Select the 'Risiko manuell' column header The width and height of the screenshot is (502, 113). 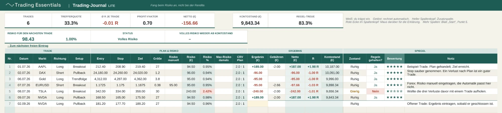(x=173, y=58)
